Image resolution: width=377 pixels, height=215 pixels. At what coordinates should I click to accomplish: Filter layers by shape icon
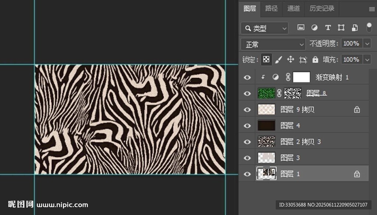[341, 28]
